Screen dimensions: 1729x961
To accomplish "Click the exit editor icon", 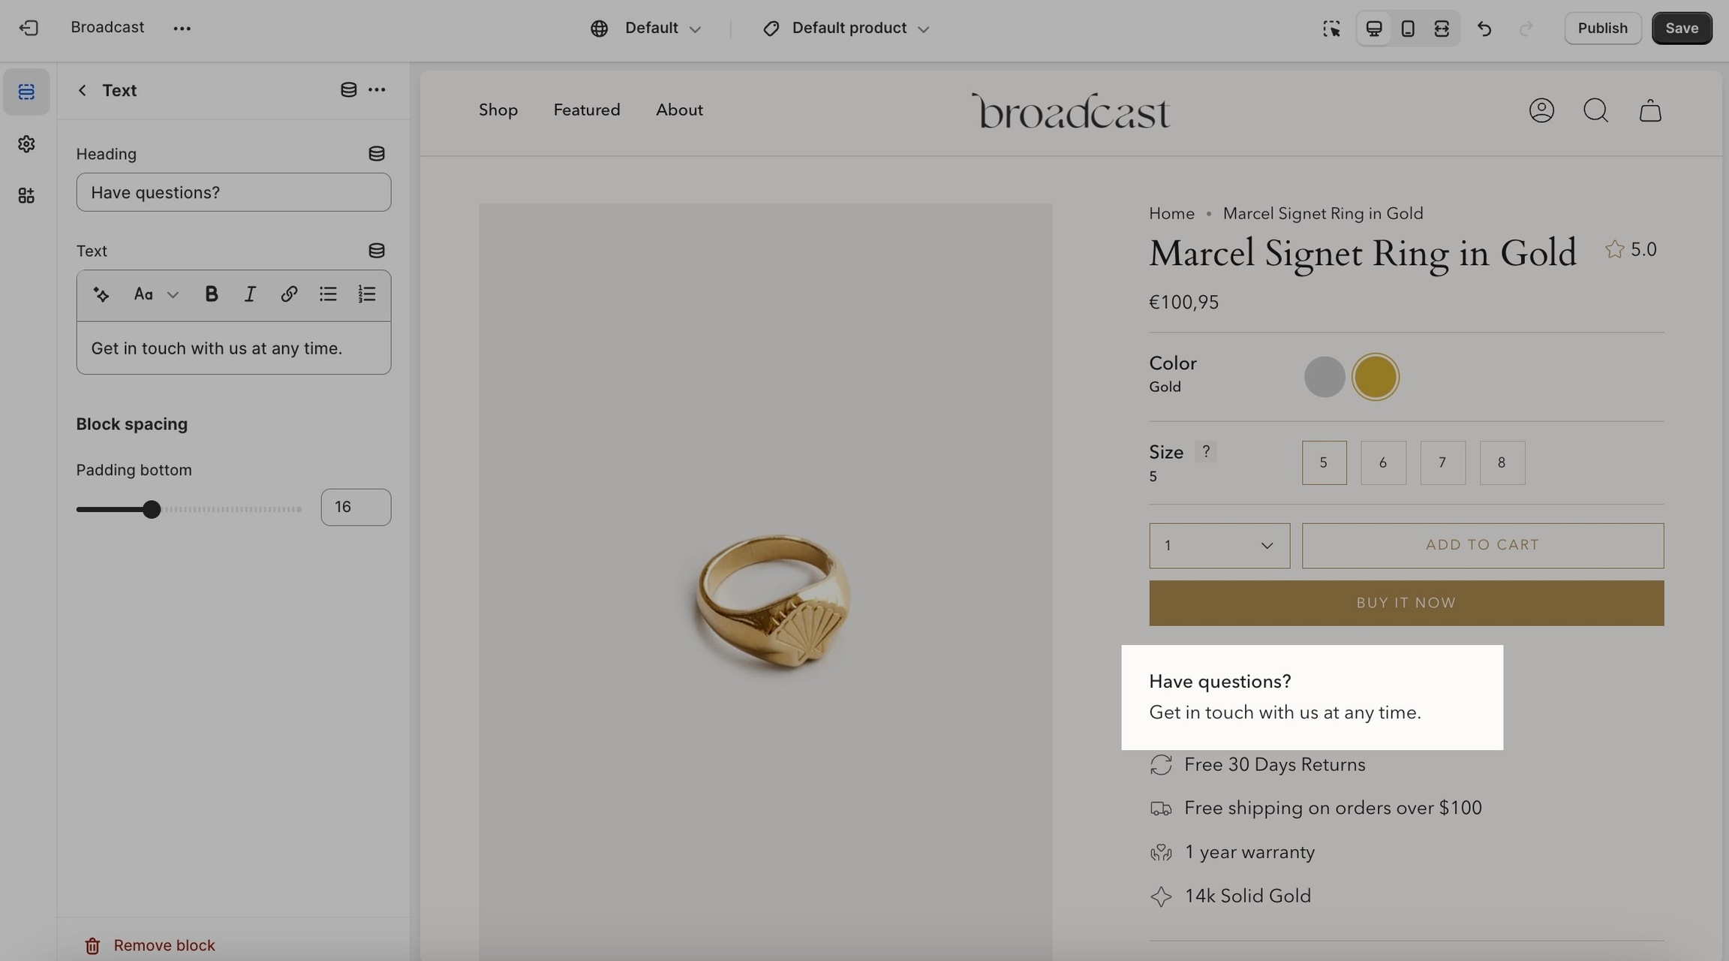I will [x=29, y=28].
